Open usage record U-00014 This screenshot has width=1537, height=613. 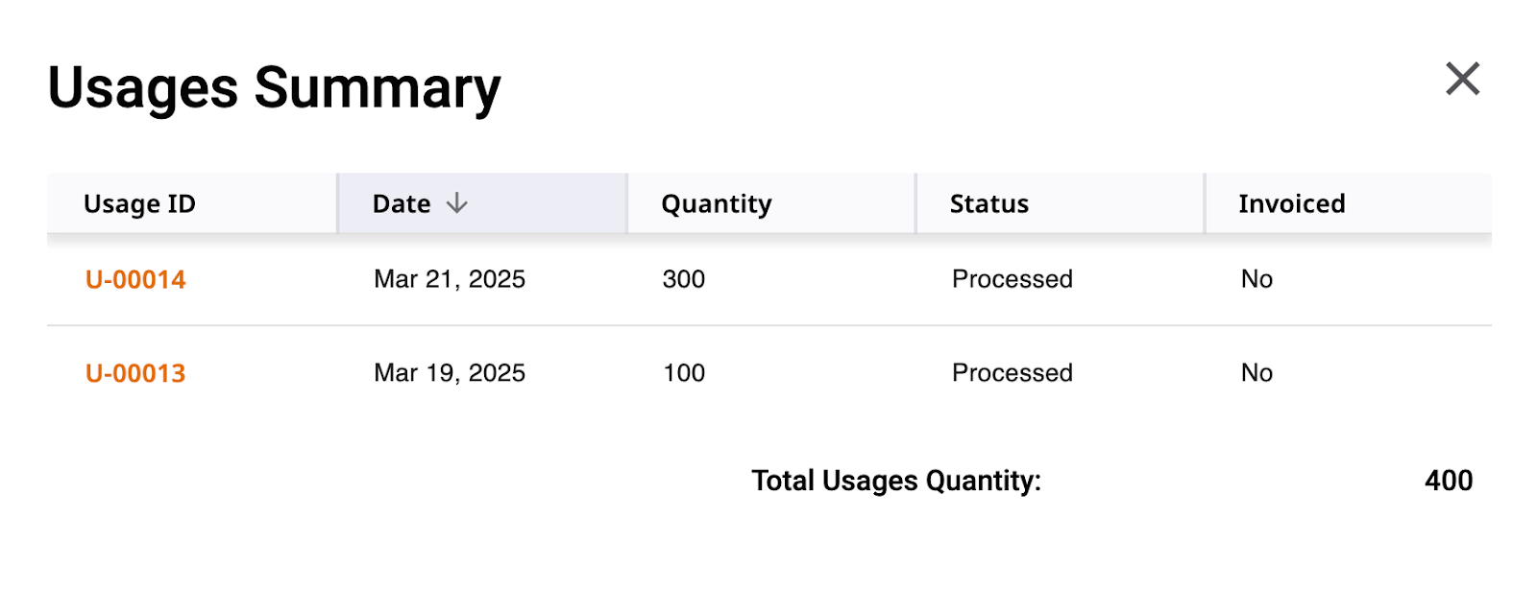(x=135, y=279)
